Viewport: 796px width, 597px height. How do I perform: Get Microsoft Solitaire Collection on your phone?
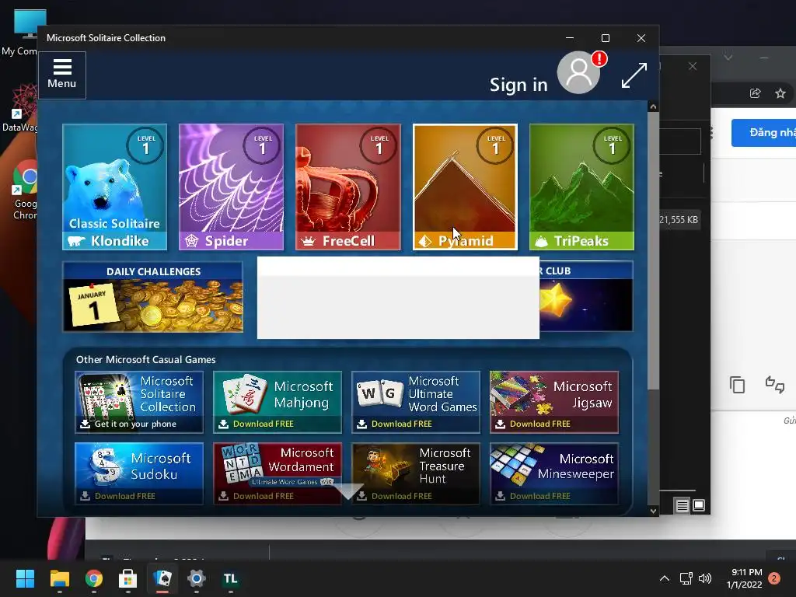(x=139, y=402)
